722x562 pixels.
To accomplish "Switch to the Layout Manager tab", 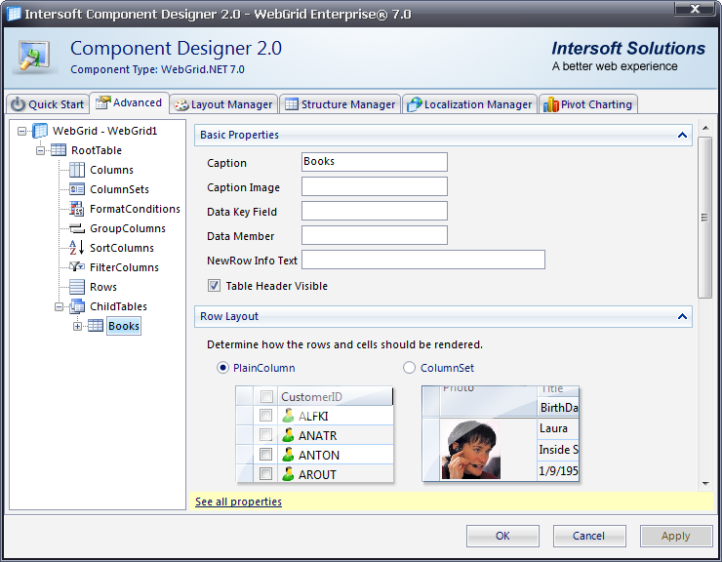I will [223, 104].
